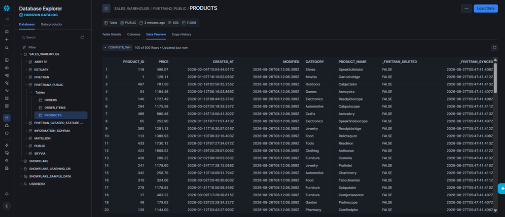Expand the ESTUARY schema
The width and height of the screenshot is (505, 217).
[27, 70]
